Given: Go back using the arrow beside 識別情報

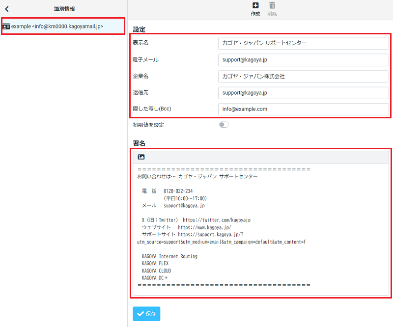Looking at the screenshot, I should (6, 8).
